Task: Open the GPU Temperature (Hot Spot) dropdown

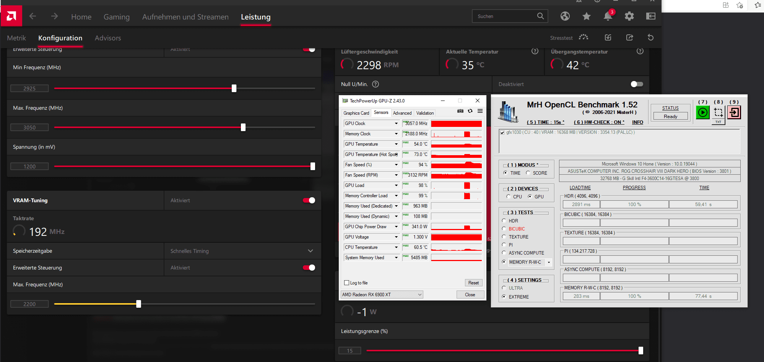Action: click(x=396, y=154)
